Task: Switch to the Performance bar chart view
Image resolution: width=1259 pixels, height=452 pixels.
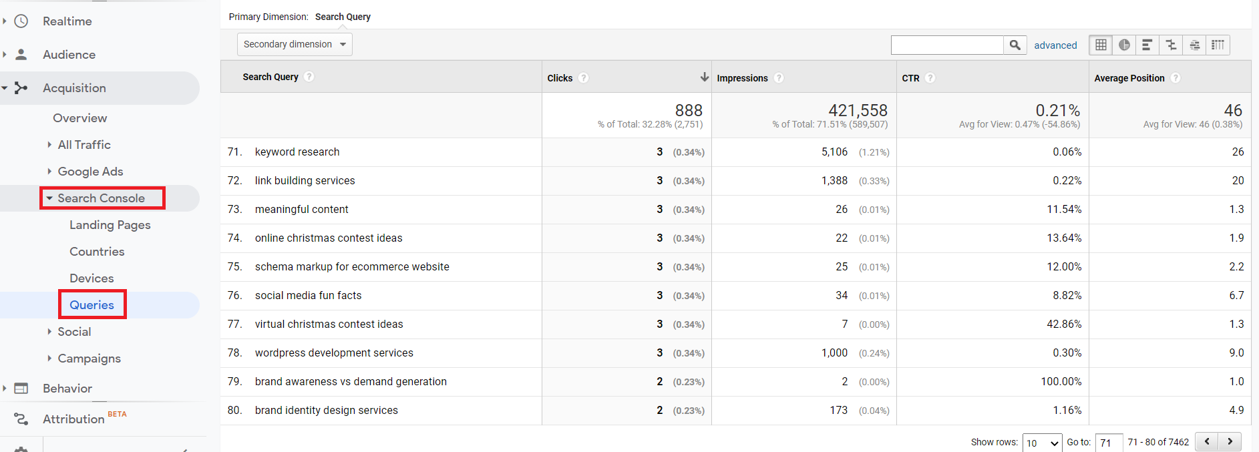Action: click(1147, 45)
